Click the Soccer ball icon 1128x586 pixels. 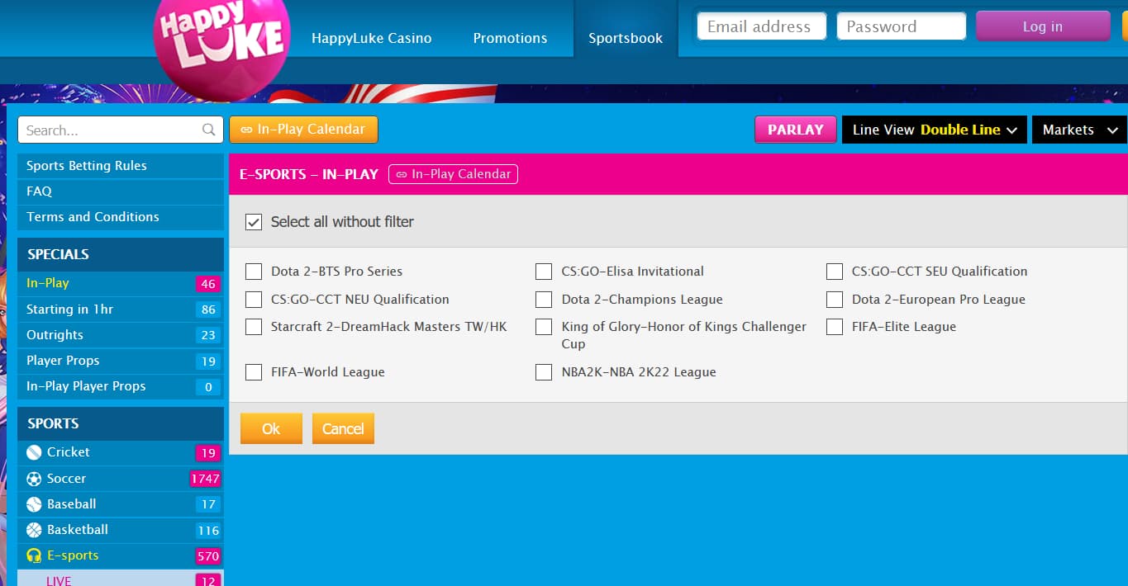tap(34, 479)
